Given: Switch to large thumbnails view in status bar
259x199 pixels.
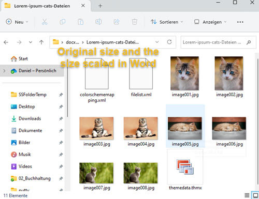Looking at the screenshot, I should [255, 195].
